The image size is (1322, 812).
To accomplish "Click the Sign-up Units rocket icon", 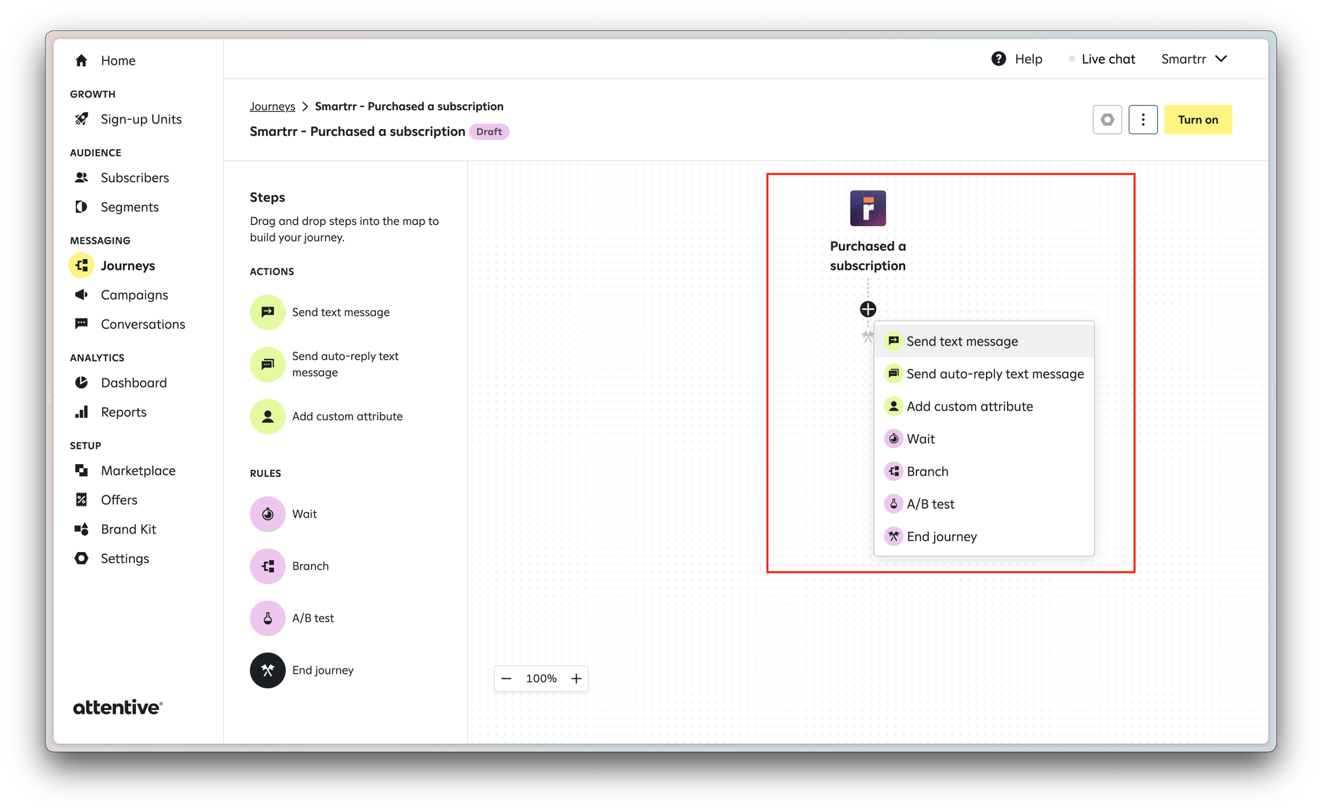I will (81, 119).
